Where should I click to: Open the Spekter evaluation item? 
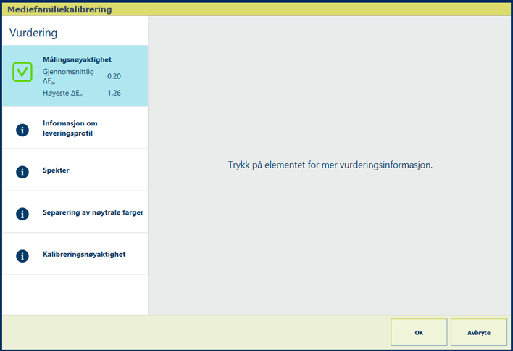[75, 170]
